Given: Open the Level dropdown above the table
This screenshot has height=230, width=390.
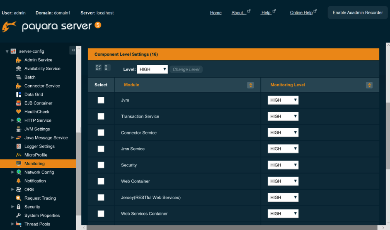Looking at the screenshot, I should pos(152,69).
